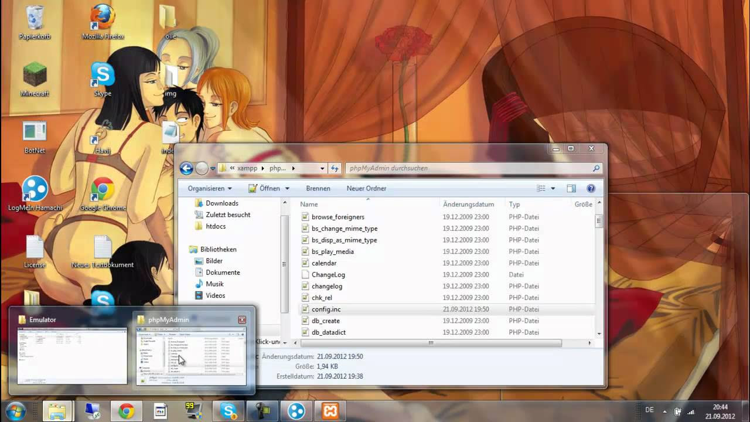Click the Brennen toolbar button

tap(318, 188)
